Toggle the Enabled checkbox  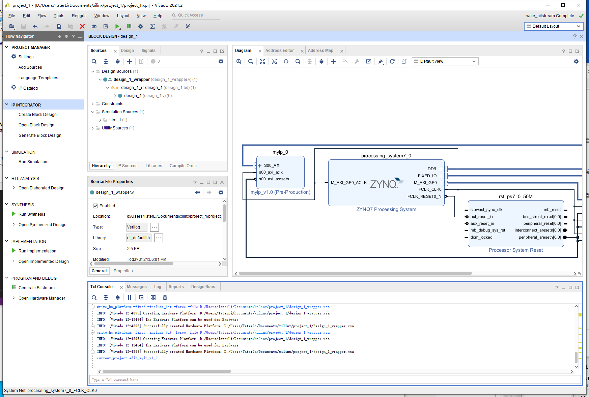point(95,206)
